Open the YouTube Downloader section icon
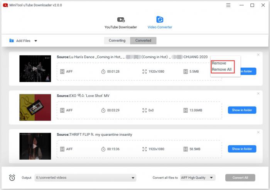 [x=121, y=20]
